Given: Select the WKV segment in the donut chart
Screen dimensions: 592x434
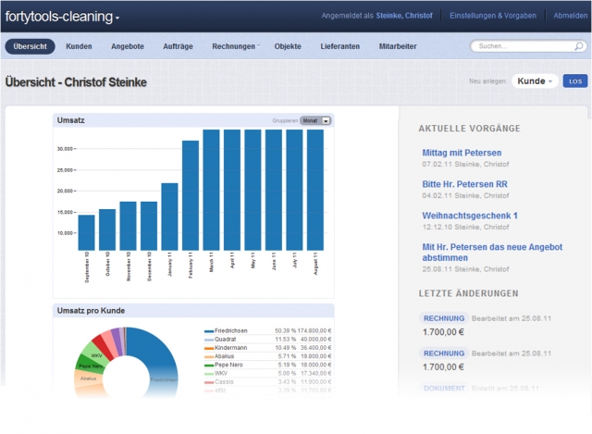Looking at the screenshot, I should 96,354.
